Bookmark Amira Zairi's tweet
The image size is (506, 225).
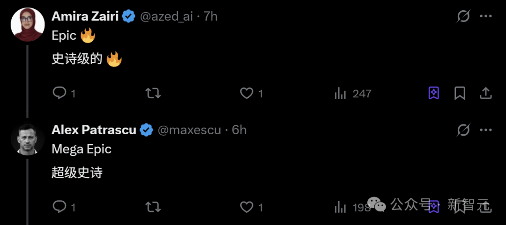(x=460, y=93)
